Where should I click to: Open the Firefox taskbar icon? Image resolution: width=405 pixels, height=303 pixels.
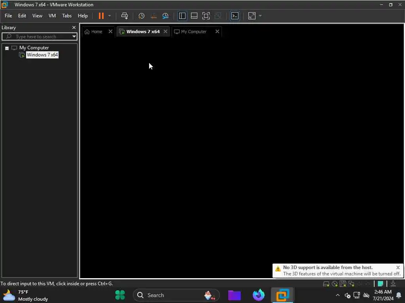click(259, 295)
